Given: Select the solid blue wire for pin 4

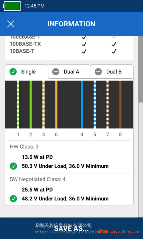Looking at the screenshot, I should [82, 105].
